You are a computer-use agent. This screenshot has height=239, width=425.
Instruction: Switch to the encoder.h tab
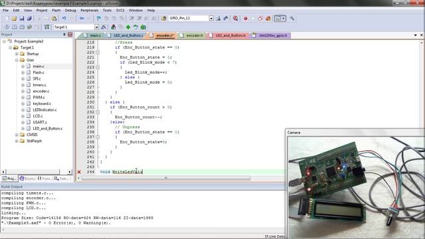192,35
